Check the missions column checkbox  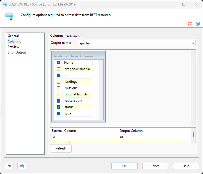click(58, 88)
